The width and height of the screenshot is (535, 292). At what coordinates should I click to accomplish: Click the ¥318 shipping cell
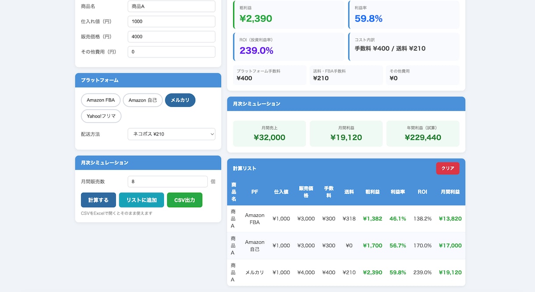pyautogui.click(x=349, y=219)
